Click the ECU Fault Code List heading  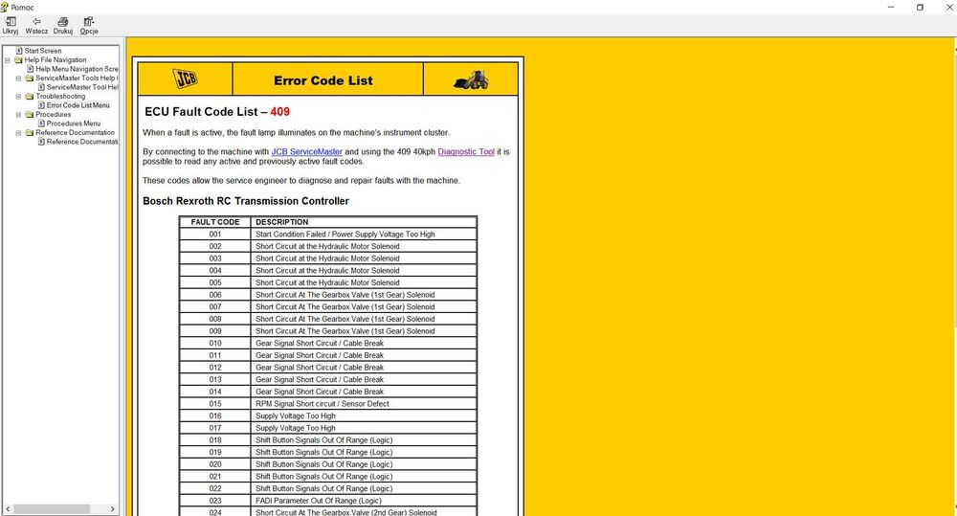217,112
